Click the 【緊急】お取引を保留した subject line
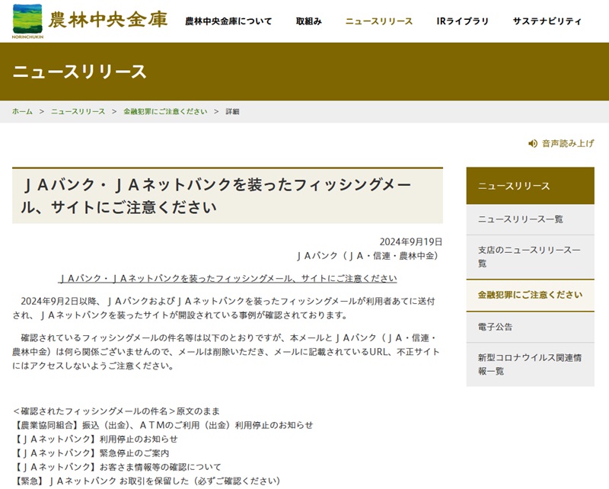 [146, 481]
